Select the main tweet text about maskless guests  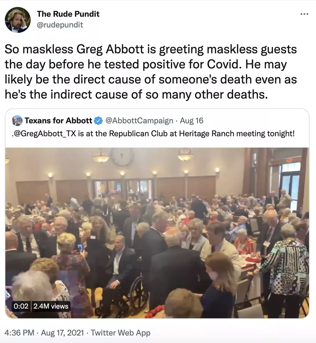(x=151, y=72)
